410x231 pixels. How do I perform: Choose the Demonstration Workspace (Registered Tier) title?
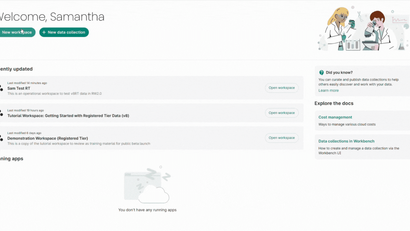[48, 138]
